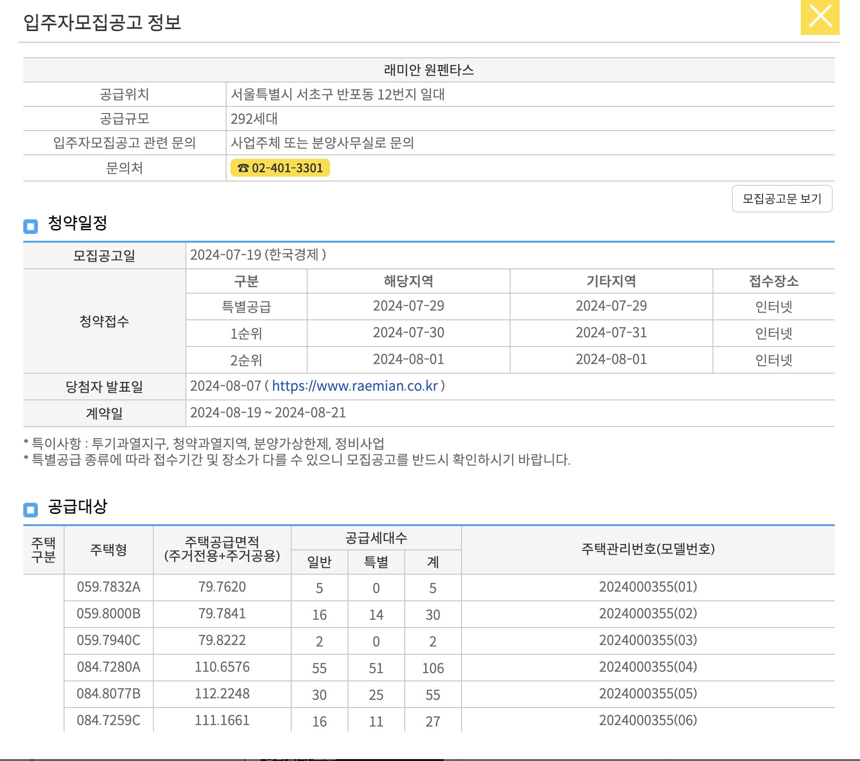Screen dimensions: 860x761
Task: Click the 특별공급 row label
Action: point(246,307)
